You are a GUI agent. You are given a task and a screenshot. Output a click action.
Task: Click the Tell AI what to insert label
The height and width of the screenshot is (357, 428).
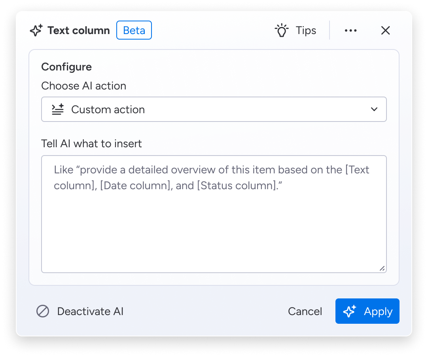coord(91,143)
